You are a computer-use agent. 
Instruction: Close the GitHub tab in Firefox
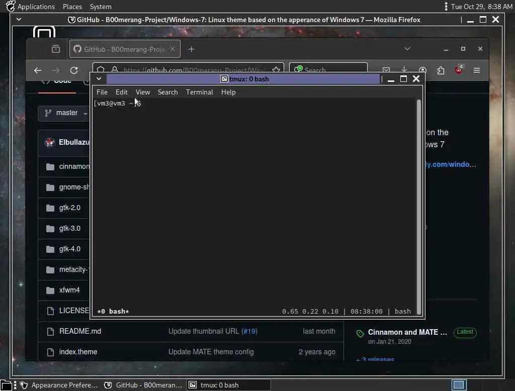(173, 49)
